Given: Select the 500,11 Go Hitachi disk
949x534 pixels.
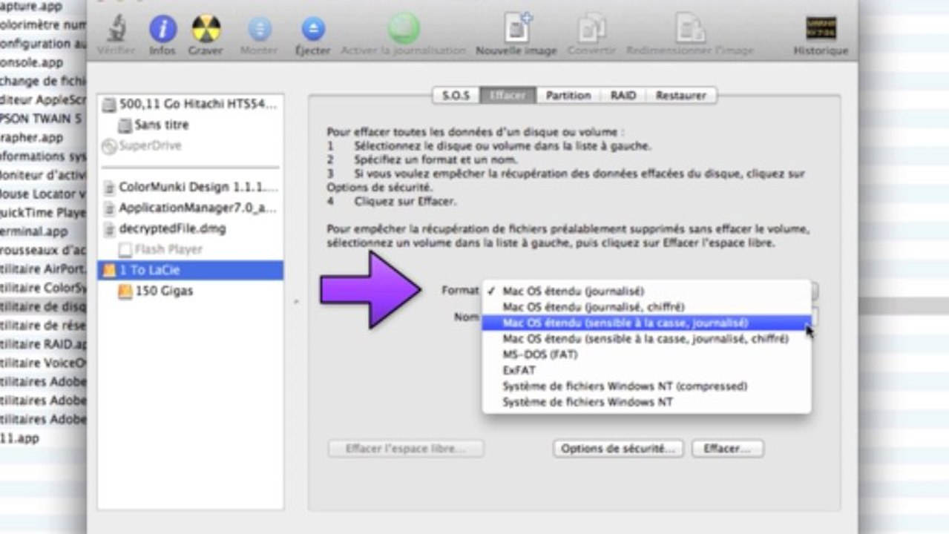Looking at the screenshot, I should [190, 105].
